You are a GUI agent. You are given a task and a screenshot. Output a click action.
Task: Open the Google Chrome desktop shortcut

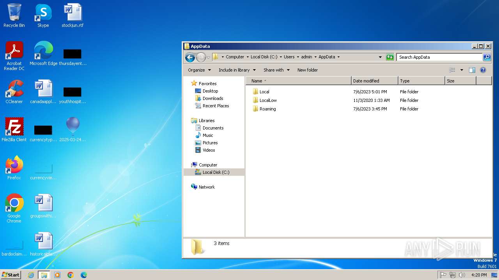tap(14, 208)
